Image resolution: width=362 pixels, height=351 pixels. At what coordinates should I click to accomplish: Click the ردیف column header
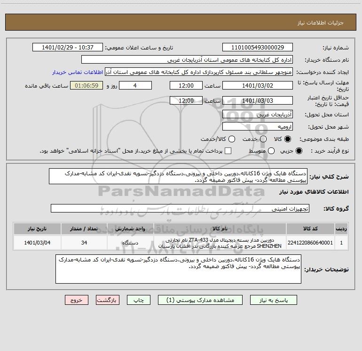(x=341, y=229)
